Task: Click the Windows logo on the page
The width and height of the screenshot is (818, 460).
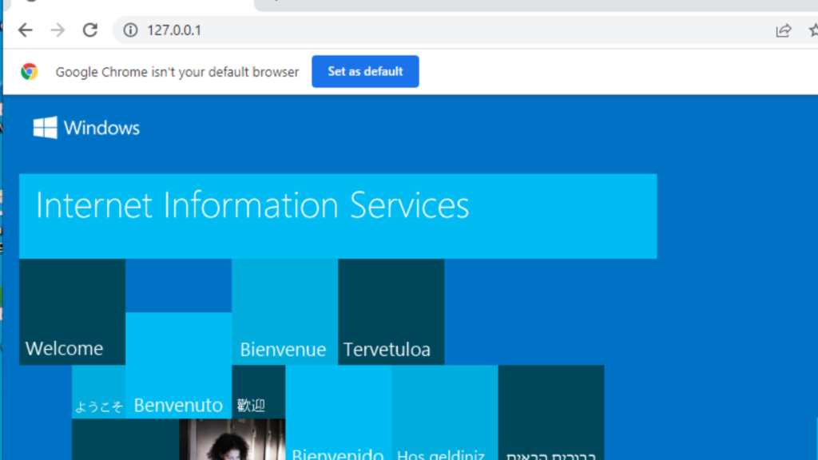Action: click(x=45, y=128)
